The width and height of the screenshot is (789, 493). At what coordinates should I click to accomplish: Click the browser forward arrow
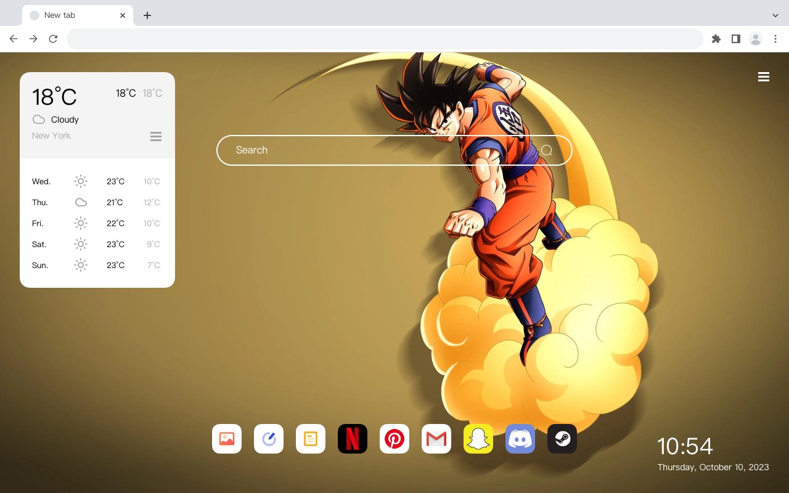tap(33, 39)
